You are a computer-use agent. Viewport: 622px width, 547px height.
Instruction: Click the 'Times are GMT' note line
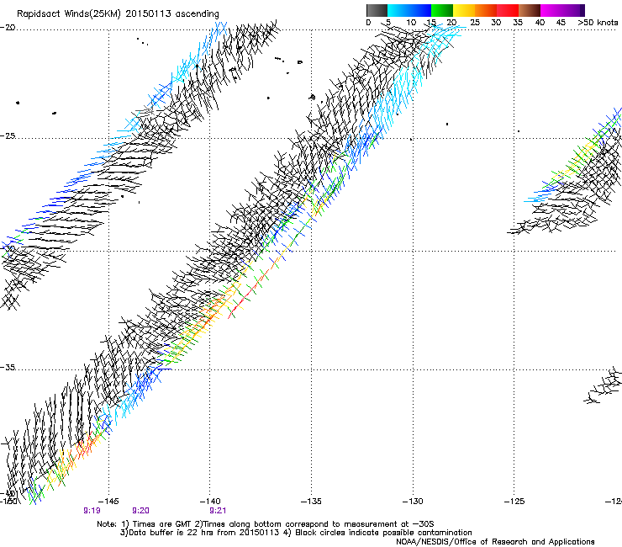click(266, 524)
